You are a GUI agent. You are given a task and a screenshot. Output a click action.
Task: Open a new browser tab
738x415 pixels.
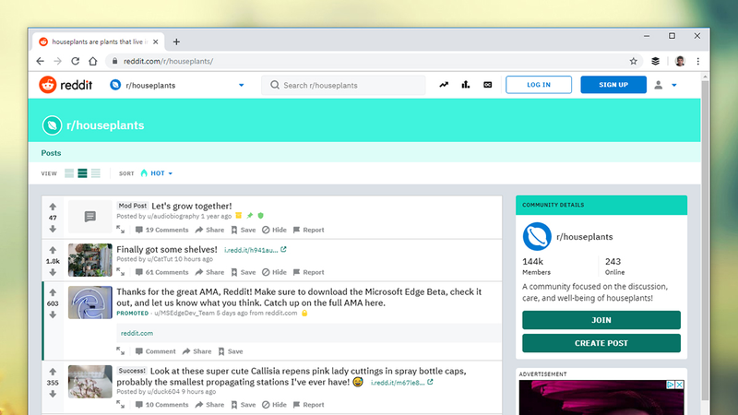tap(176, 41)
